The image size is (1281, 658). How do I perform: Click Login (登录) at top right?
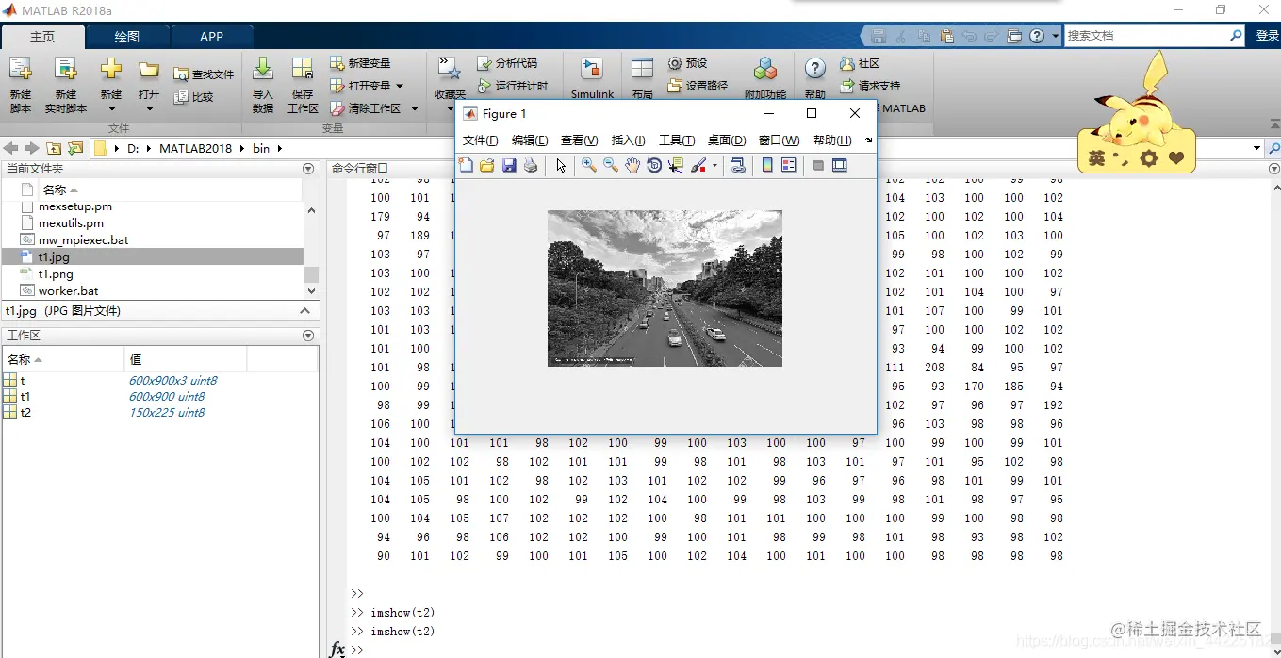1267,36
